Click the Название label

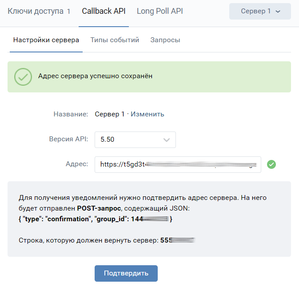71,114
